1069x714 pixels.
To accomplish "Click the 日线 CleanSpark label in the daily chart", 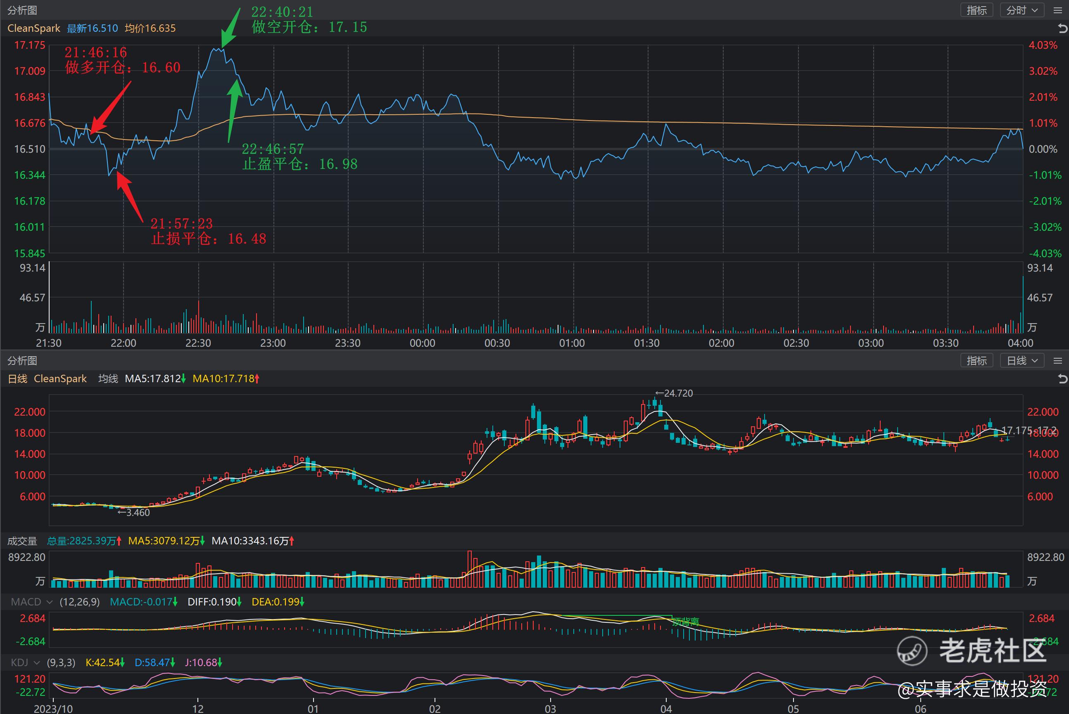I will tap(47, 378).
